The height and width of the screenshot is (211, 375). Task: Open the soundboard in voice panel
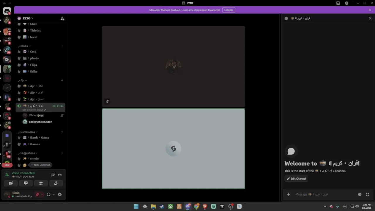(x=56, y=183)
